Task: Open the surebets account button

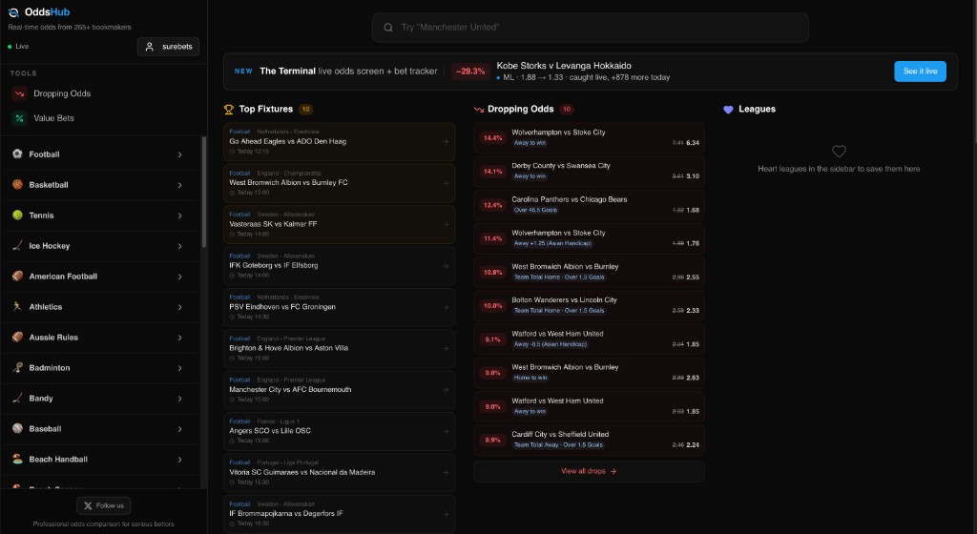Action: coord(168,47)
